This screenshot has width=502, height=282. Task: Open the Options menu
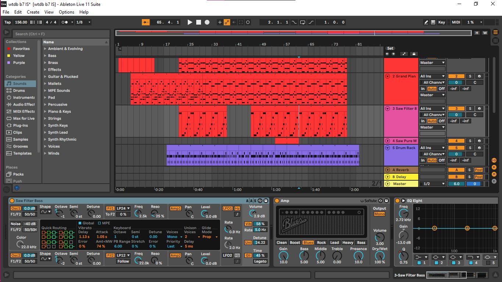coord(67,12)
